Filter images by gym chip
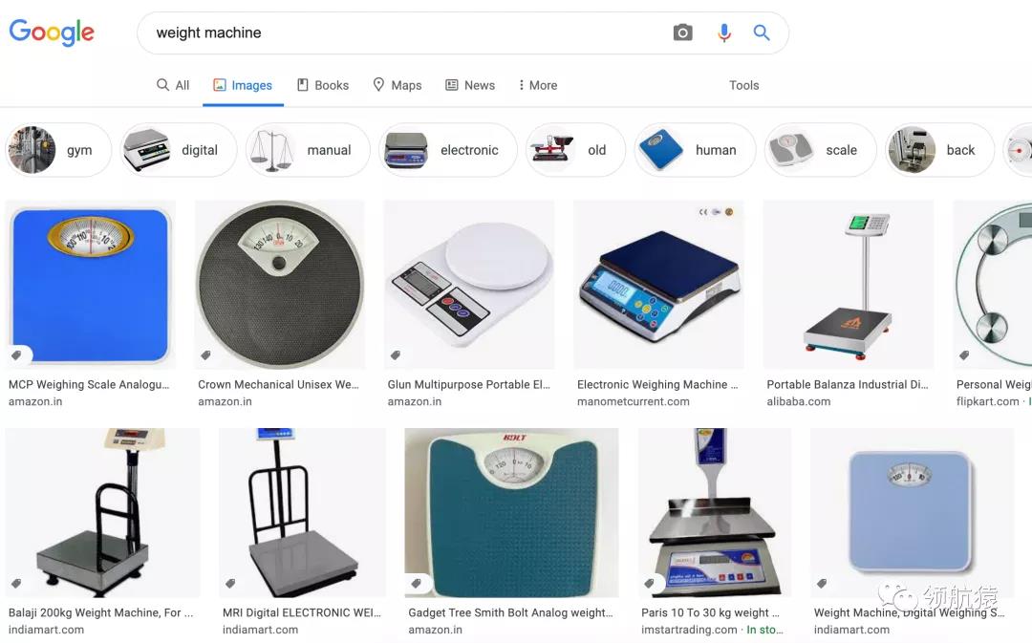 tap(58, 150)
